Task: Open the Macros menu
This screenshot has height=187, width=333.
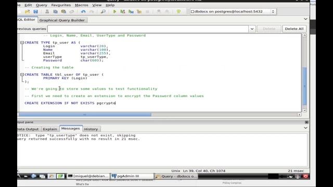Action: point(82,5)
